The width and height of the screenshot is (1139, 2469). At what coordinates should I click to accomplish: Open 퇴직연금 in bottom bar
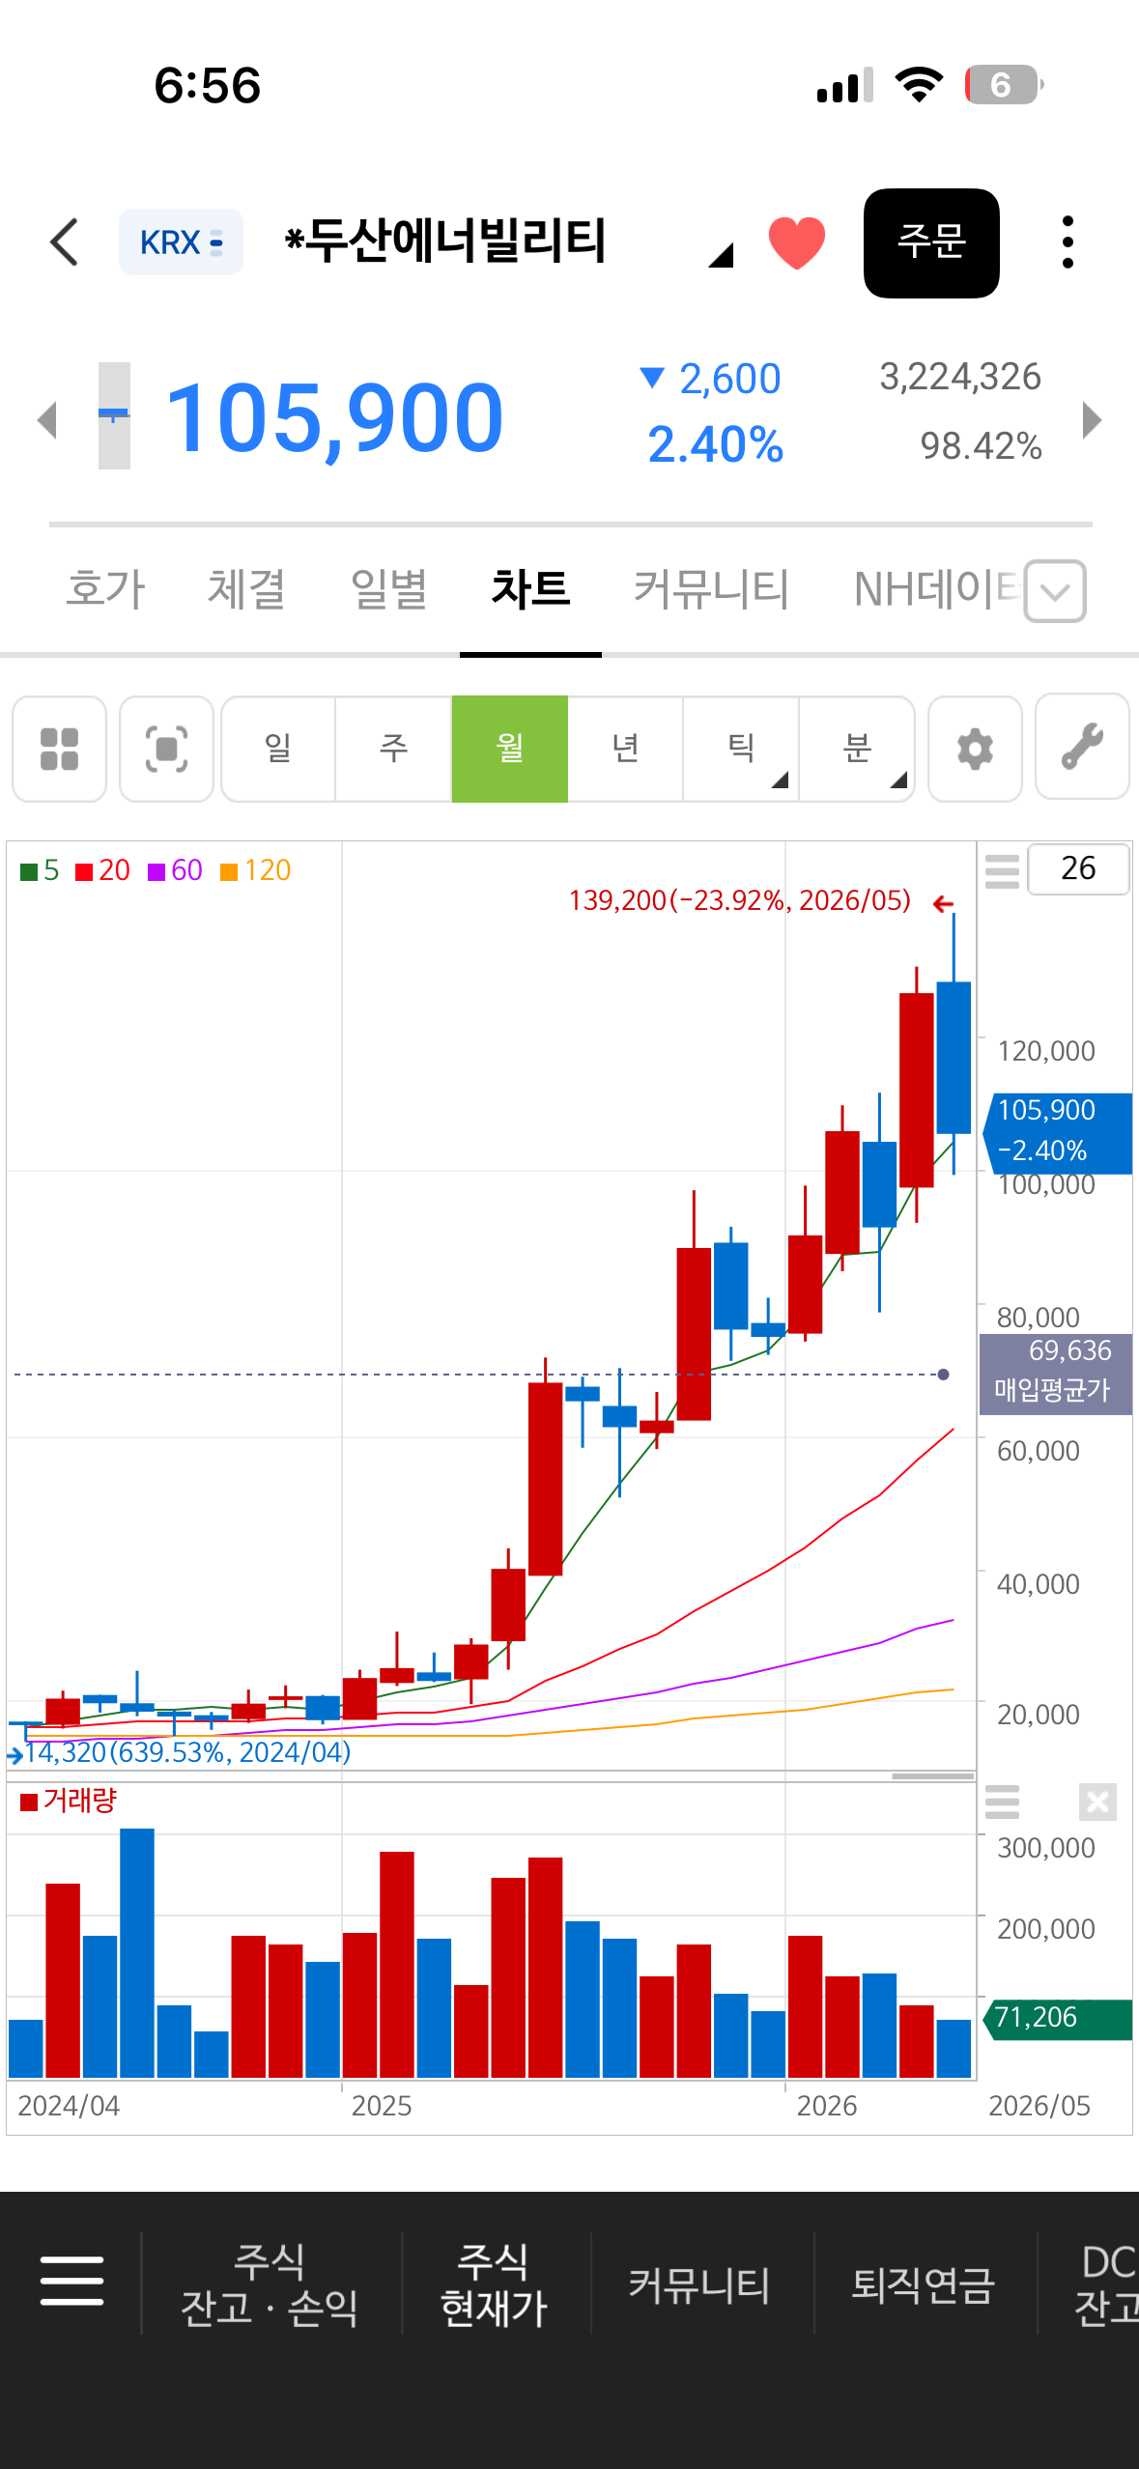924,2284
